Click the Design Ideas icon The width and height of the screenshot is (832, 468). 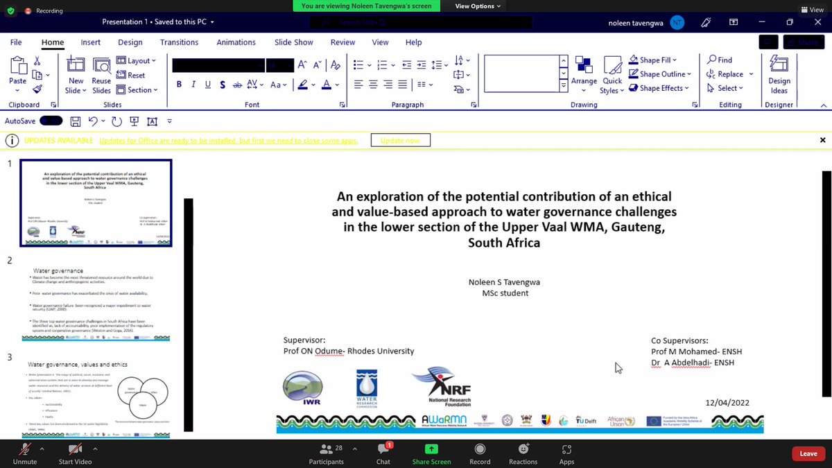click(779, 74)
